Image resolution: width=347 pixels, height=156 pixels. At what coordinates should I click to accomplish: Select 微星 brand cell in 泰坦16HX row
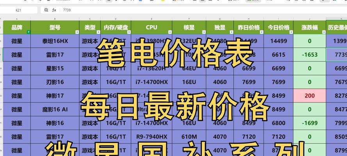click(17, 41)
